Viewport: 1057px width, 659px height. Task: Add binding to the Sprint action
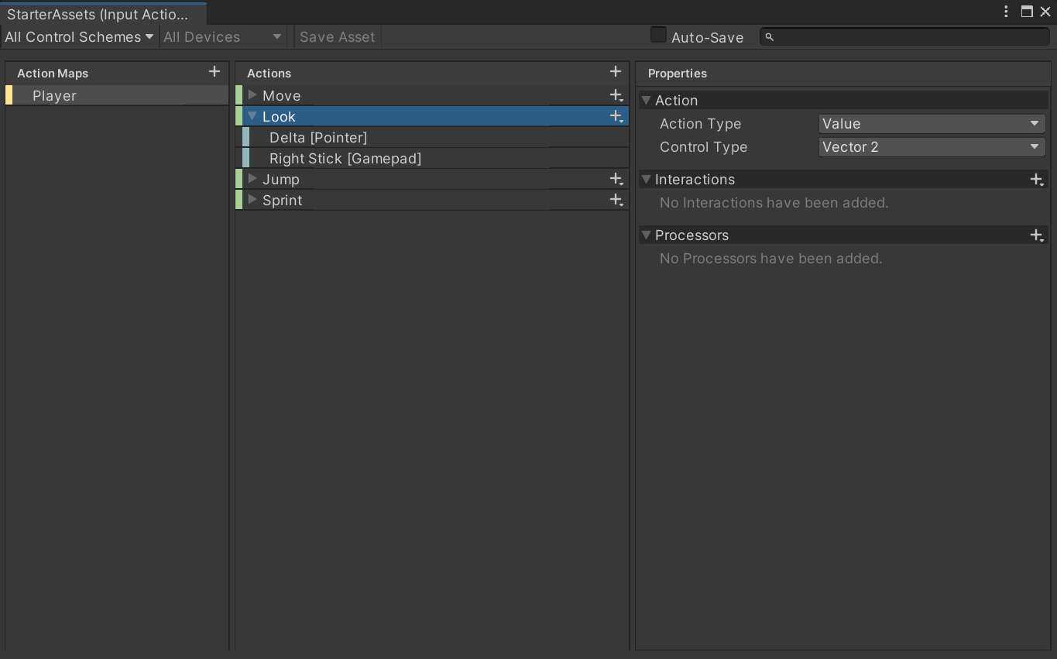(x=616, y=200)
